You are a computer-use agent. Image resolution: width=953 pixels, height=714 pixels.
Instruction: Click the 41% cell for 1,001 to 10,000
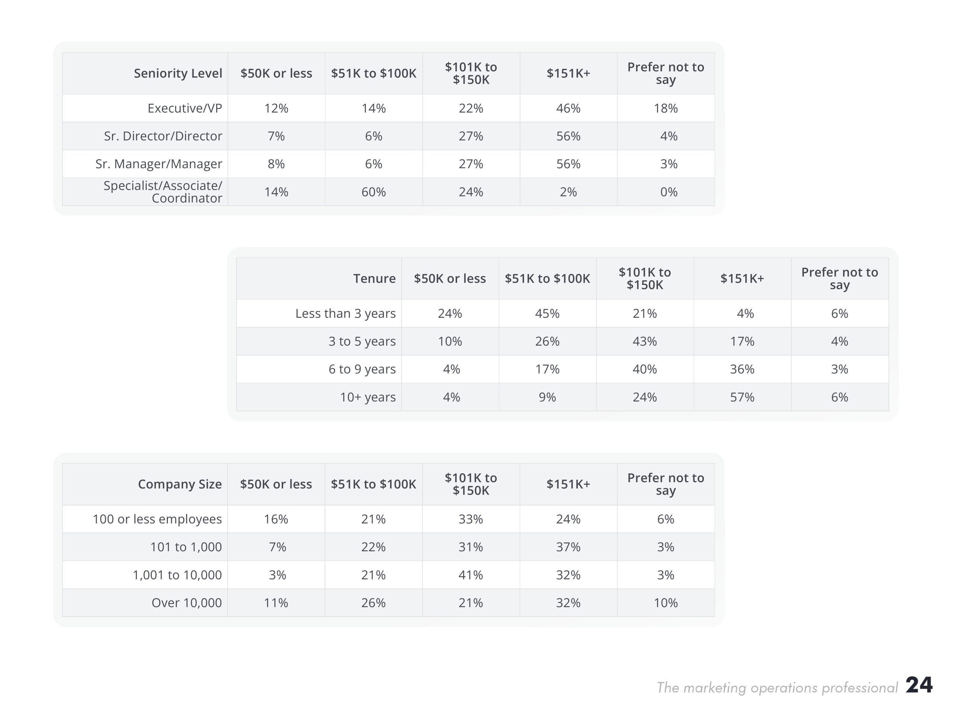471,575
